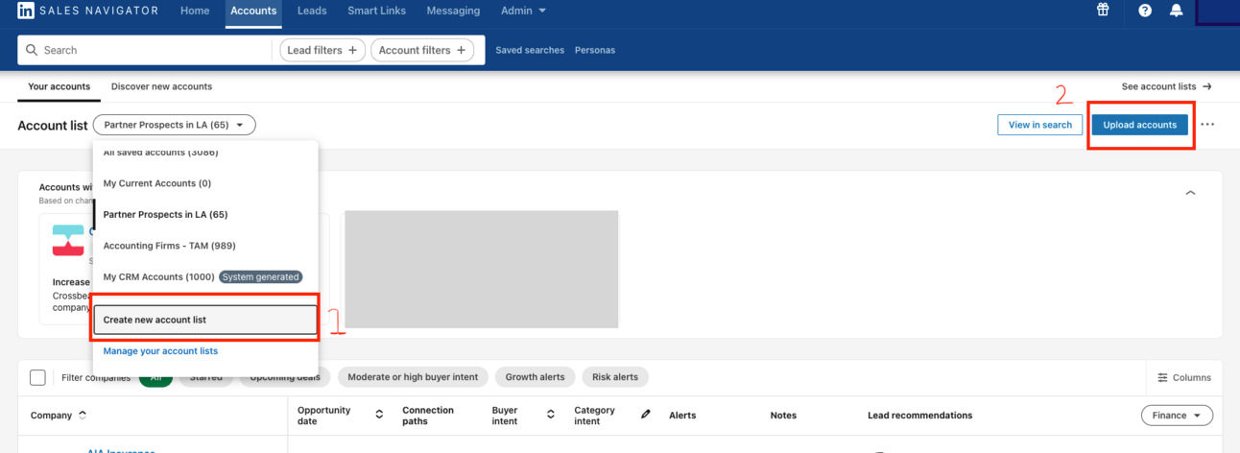This screenshot has height=453, width=1240.
Task: Select My Current Accounts (0) list
Action: click(x=205, y=183)
